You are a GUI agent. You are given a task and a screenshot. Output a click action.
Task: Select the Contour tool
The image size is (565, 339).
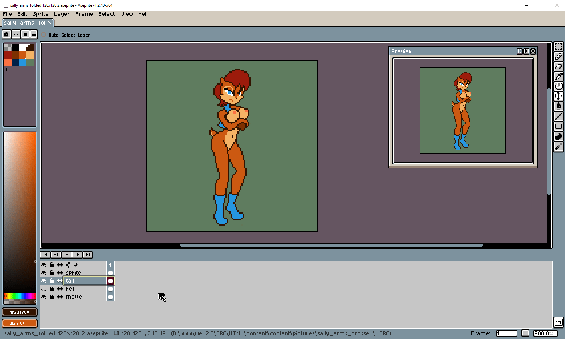[x=558, y=136]
